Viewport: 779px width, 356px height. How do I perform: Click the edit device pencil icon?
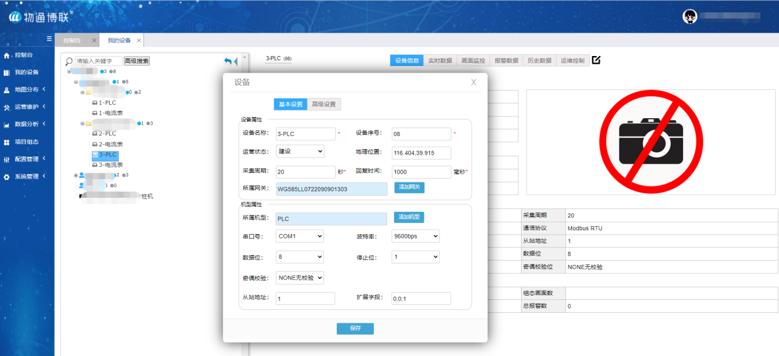point(595,60)
